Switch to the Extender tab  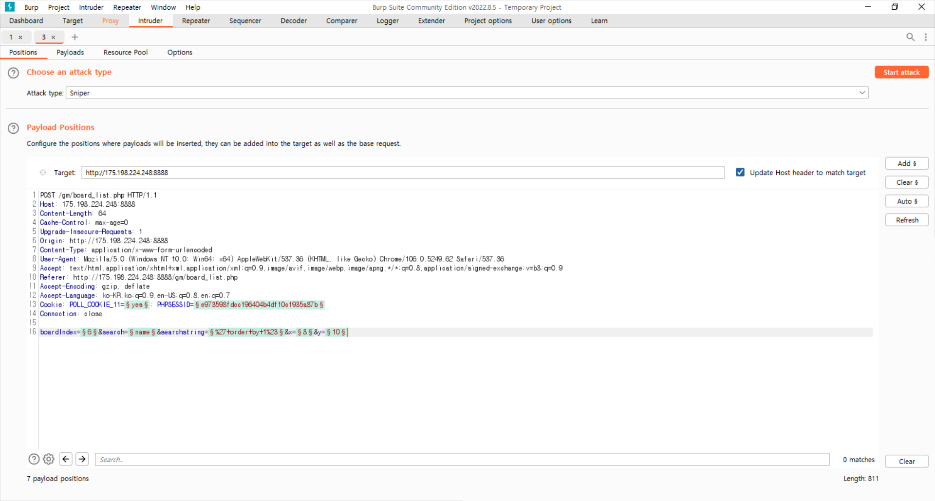(x=431, y=21)
